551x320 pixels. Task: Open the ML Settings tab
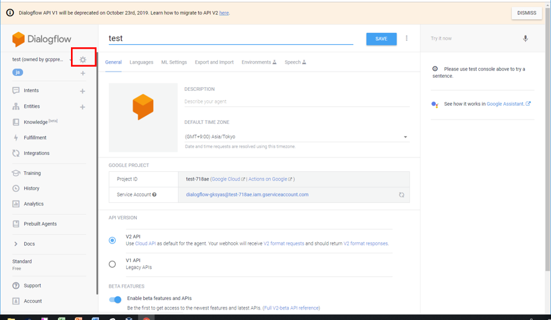(x=174, y=62)
